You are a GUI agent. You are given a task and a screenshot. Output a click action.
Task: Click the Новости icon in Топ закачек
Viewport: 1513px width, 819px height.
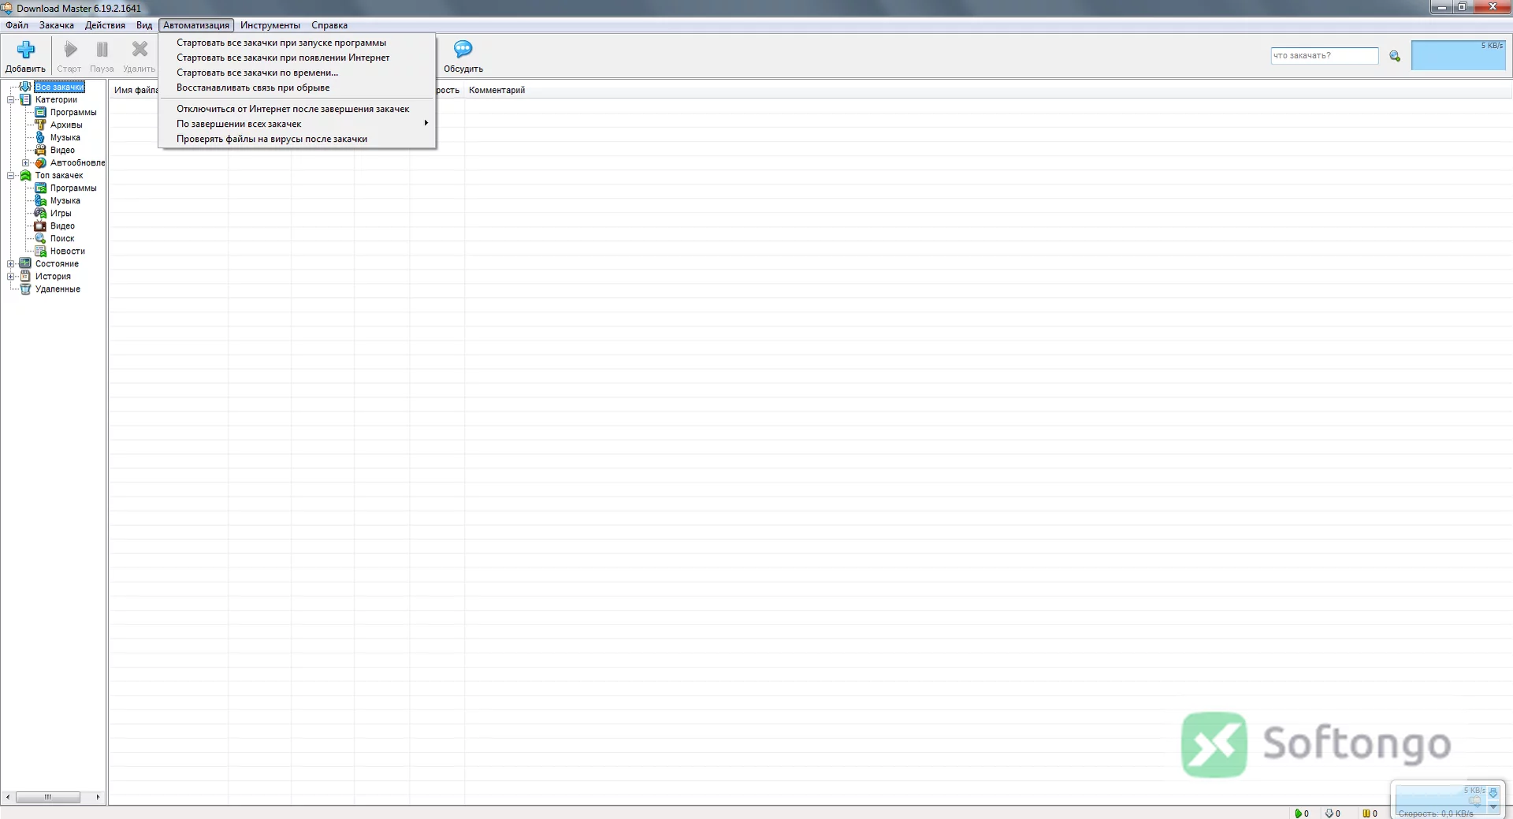[x=40, y=251]
